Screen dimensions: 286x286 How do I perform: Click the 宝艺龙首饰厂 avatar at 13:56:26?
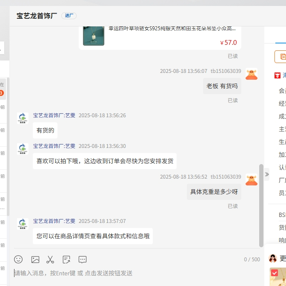point(23,118)
